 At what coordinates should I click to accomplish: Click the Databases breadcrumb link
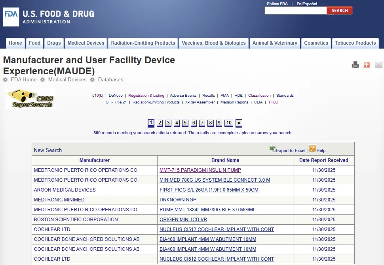click(x=111, y=80)
